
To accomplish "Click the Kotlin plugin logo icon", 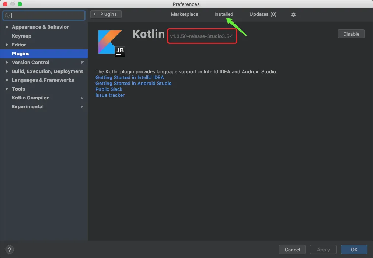I will click(111, 43).
